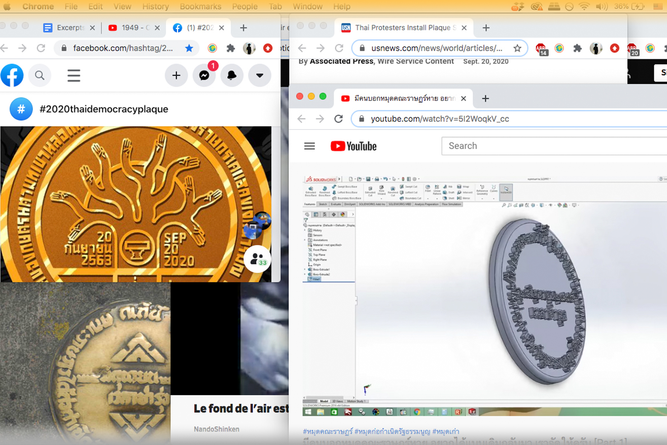The image size is (667, 445).
Task: Close the 1949 tab
Action: pos(157,28)
